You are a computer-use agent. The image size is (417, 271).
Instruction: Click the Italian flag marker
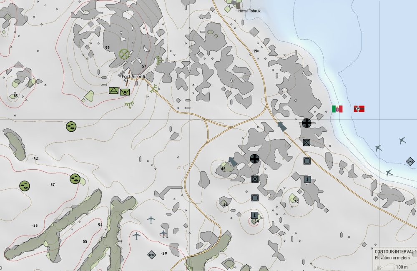click(x=337, y=109)
